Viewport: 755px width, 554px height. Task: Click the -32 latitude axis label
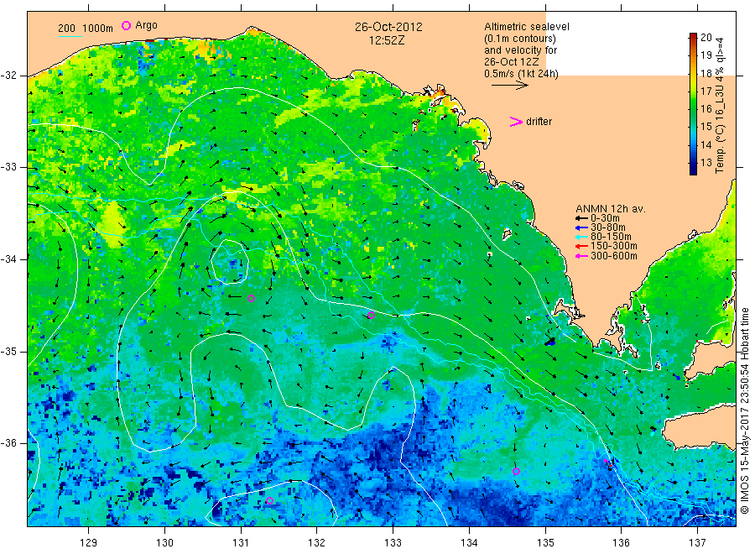click(8, 76)
